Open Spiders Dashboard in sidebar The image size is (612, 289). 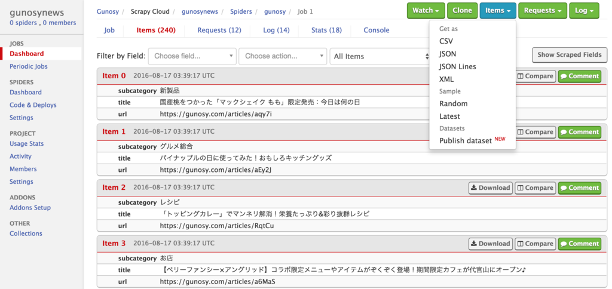click(x=25, y=93)
